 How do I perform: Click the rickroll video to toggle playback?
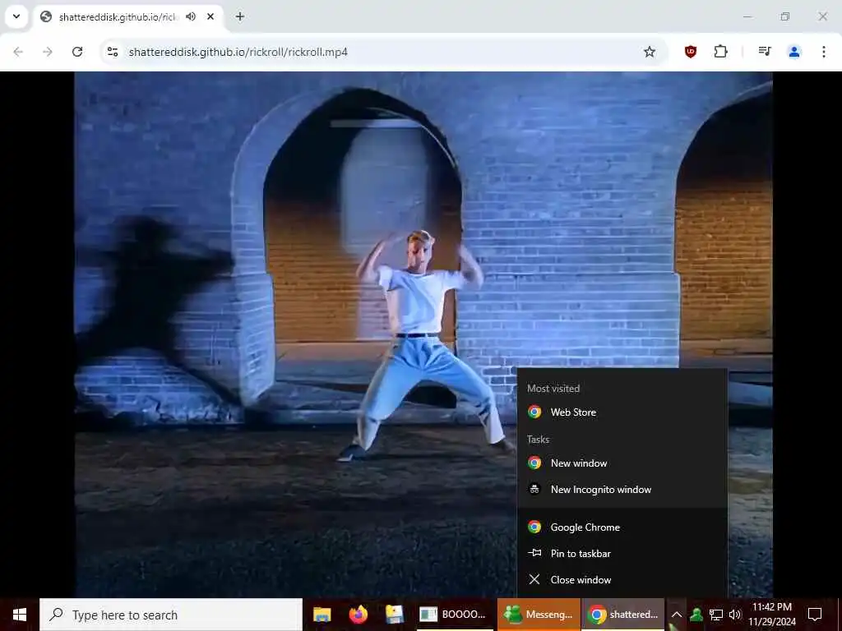(423, 334)
